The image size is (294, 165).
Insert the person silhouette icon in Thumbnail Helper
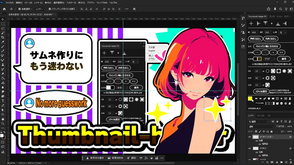pyautogui.click(x=290, y=99)
